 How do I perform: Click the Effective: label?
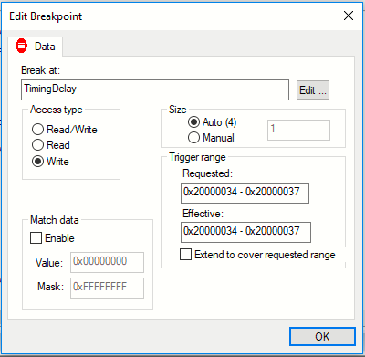203,214
